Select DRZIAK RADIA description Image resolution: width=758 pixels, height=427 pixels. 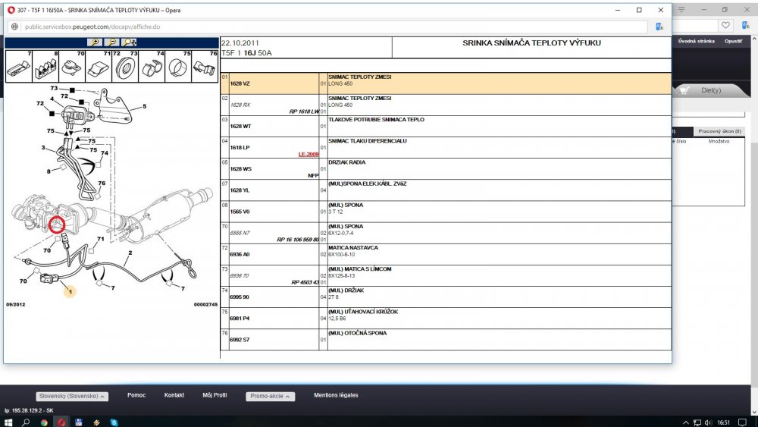coord(346,162)
